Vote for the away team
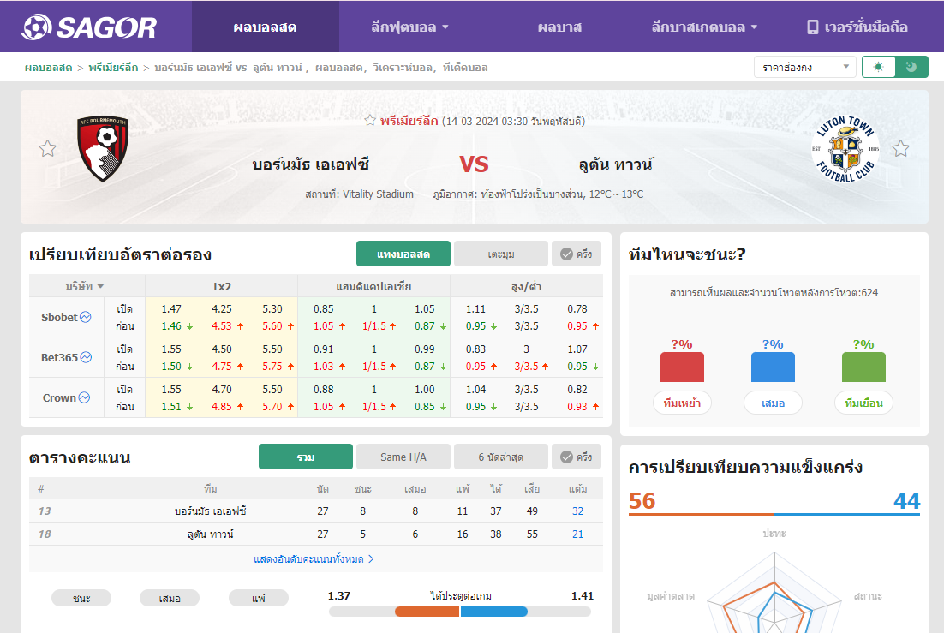This screenshot has height=633, width=944. tap(864, 403)
